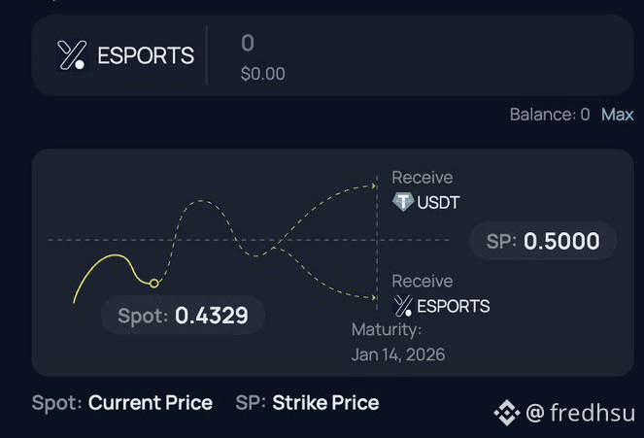Click the SP: 0.5000 strike price pill
The width and height of the screenshot is (644, 438).
tap(542, 241)
